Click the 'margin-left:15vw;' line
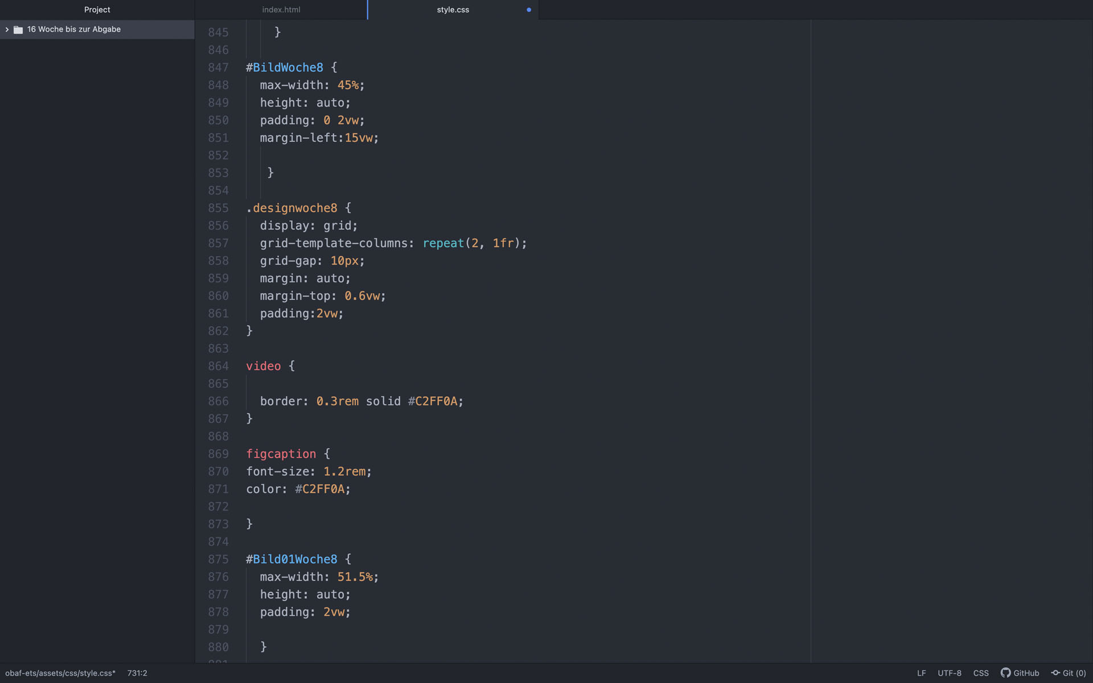1093x683 pixels. click(x=319, y=138)
